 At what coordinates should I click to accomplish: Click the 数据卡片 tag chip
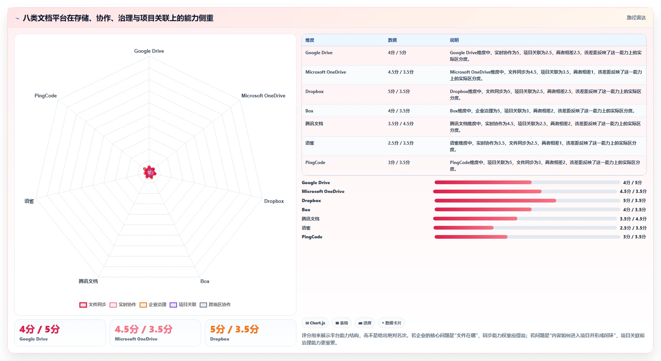(391, 323)
